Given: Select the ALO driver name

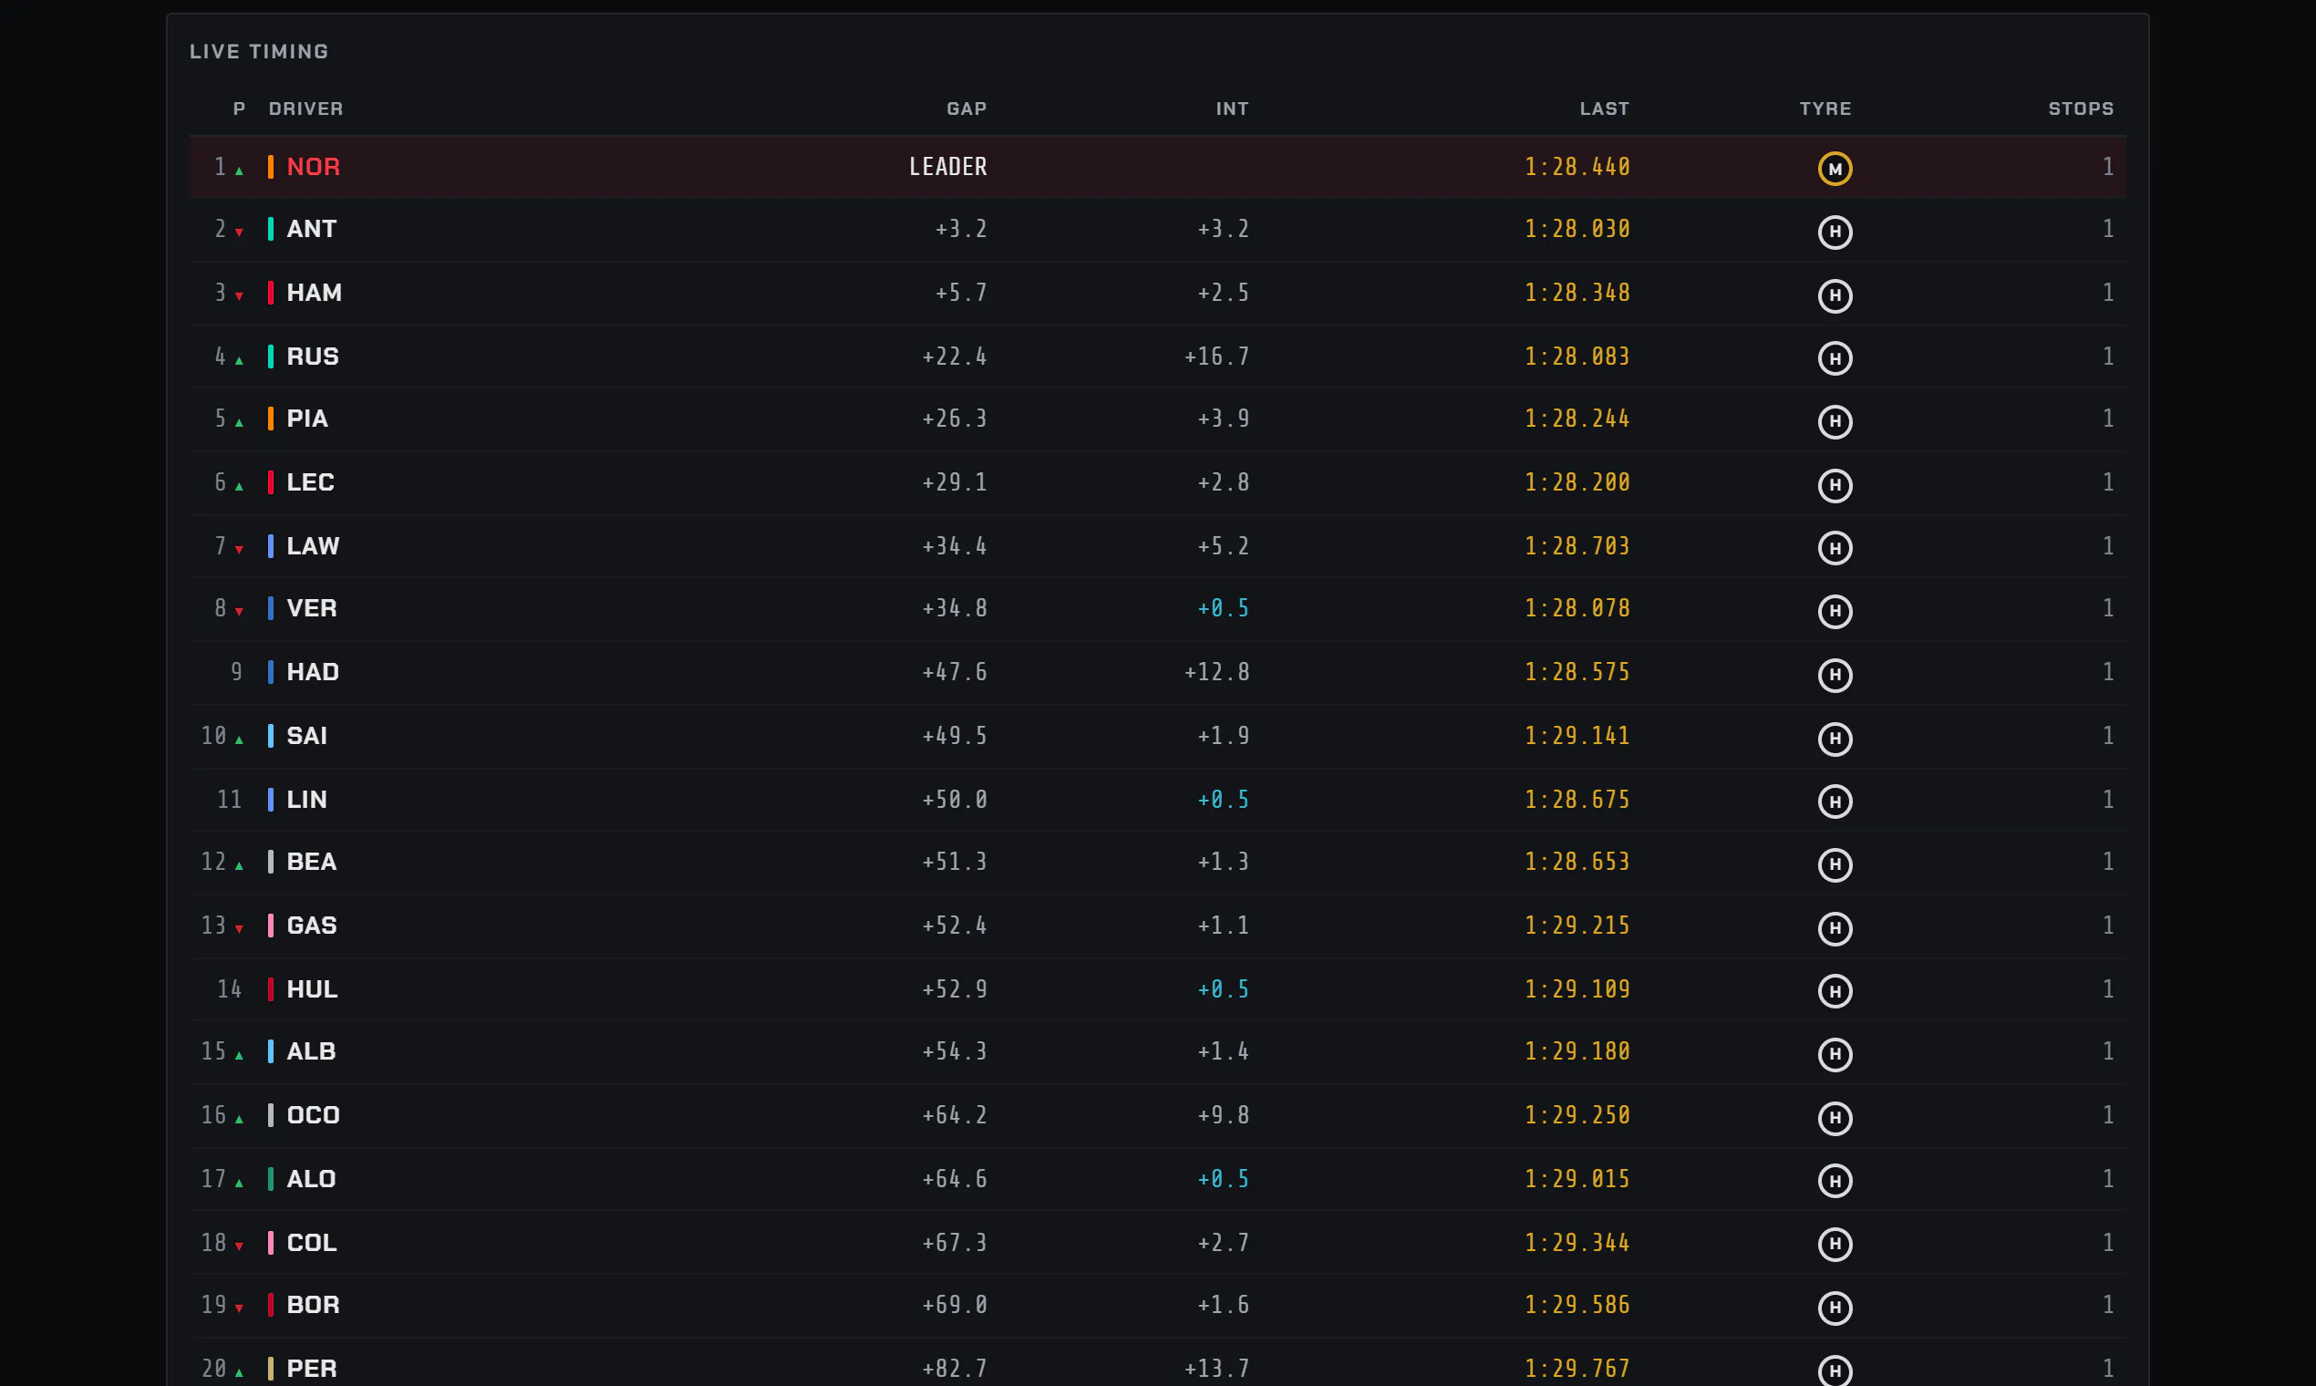Looking at the screenshot, I should coord(311,1180).
